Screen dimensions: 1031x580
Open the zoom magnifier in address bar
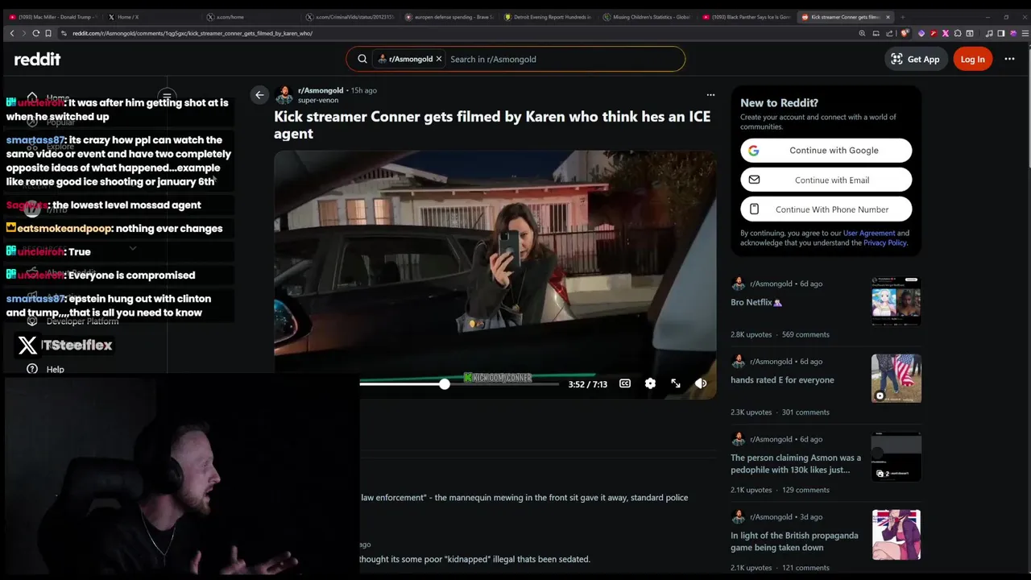point(862,33)
